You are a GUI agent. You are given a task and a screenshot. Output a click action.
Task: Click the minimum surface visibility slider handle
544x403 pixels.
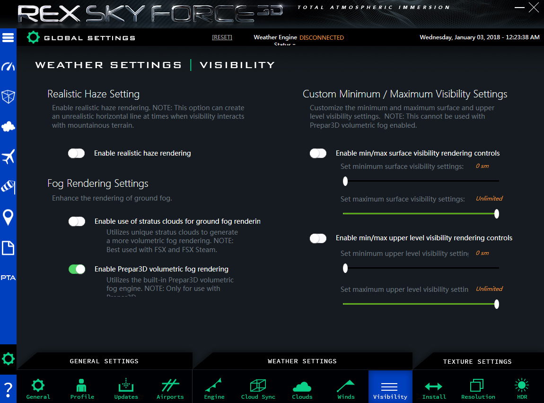tap(345, 181)
